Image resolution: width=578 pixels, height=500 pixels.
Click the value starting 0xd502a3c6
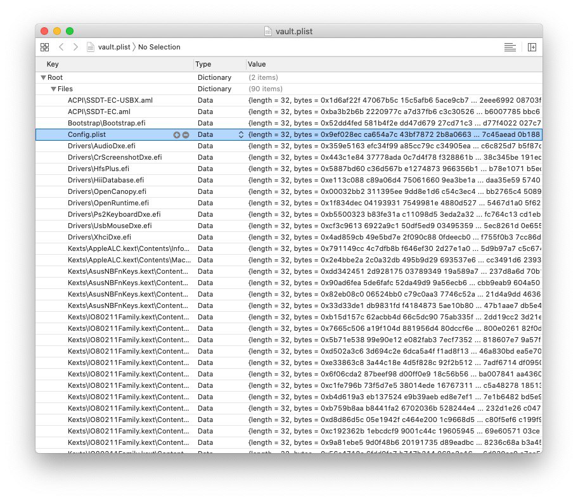coord(395,352)
